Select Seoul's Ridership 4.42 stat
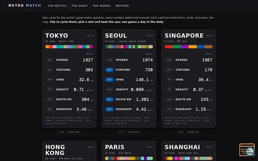Viewport: 258px width, 161px height. point(129,109)
